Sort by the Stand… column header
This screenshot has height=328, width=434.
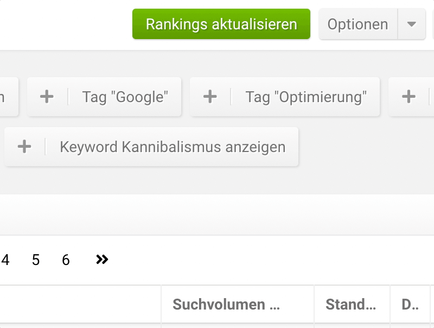(351, 304)
